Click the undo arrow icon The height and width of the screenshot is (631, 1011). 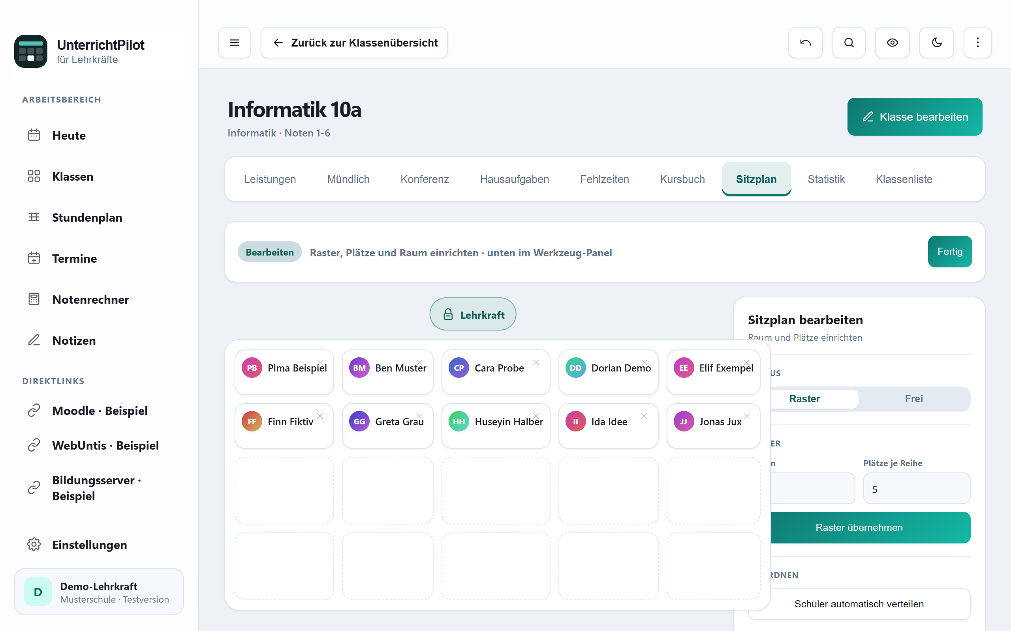tap(806, 43)
